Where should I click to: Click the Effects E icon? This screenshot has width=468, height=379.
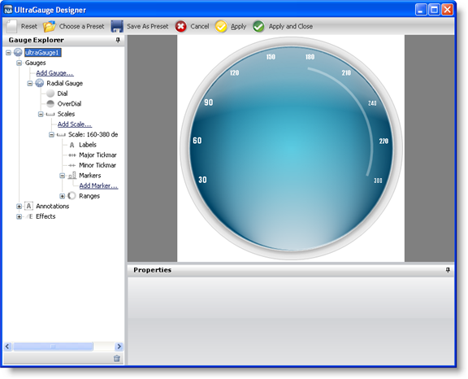29,216
